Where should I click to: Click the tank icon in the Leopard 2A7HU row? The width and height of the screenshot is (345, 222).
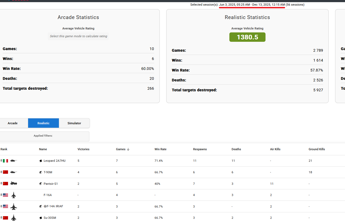click(x=14, y=161)
